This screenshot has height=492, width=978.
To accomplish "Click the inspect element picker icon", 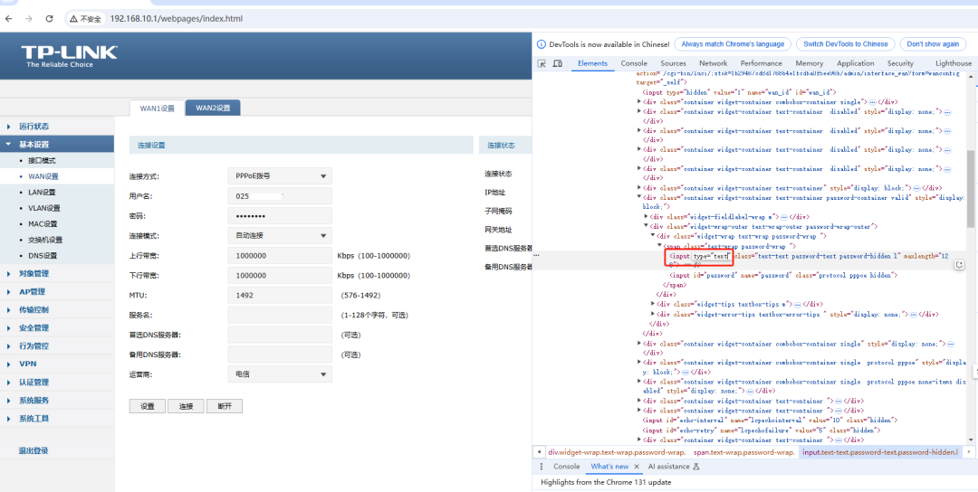I will pyautogui.click(x=542, y=64).
